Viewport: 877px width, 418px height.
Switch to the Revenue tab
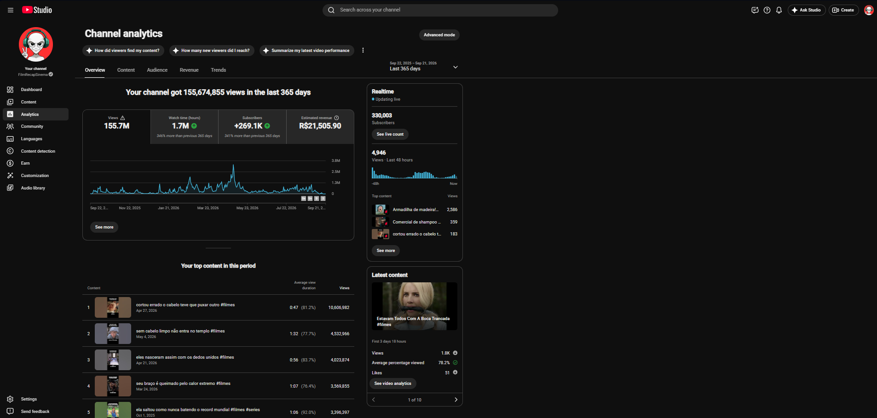point(189,70)
